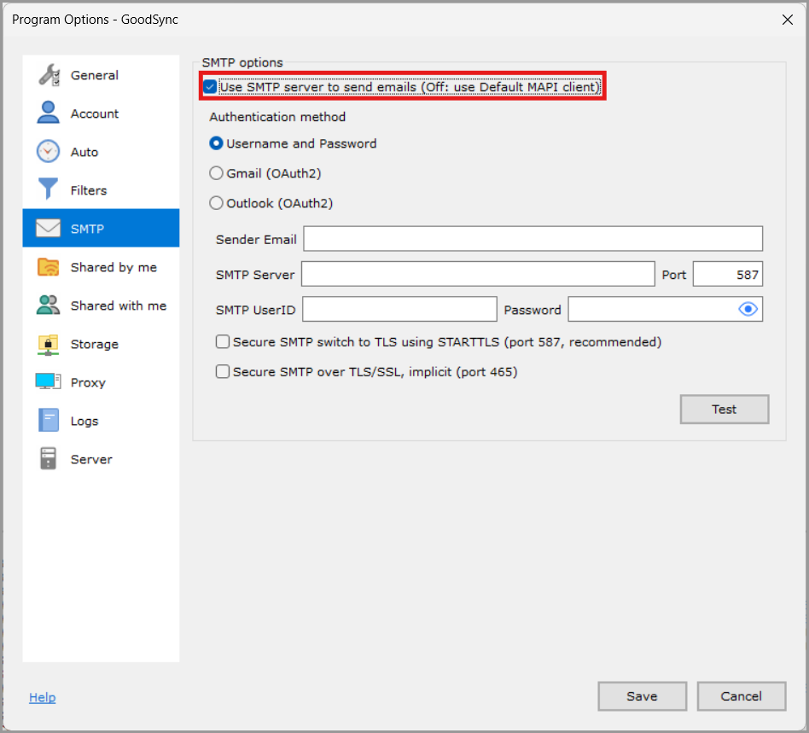Focus the SMTP Server field
Viewport: 809px width, 733px height.
click(478, 273)
